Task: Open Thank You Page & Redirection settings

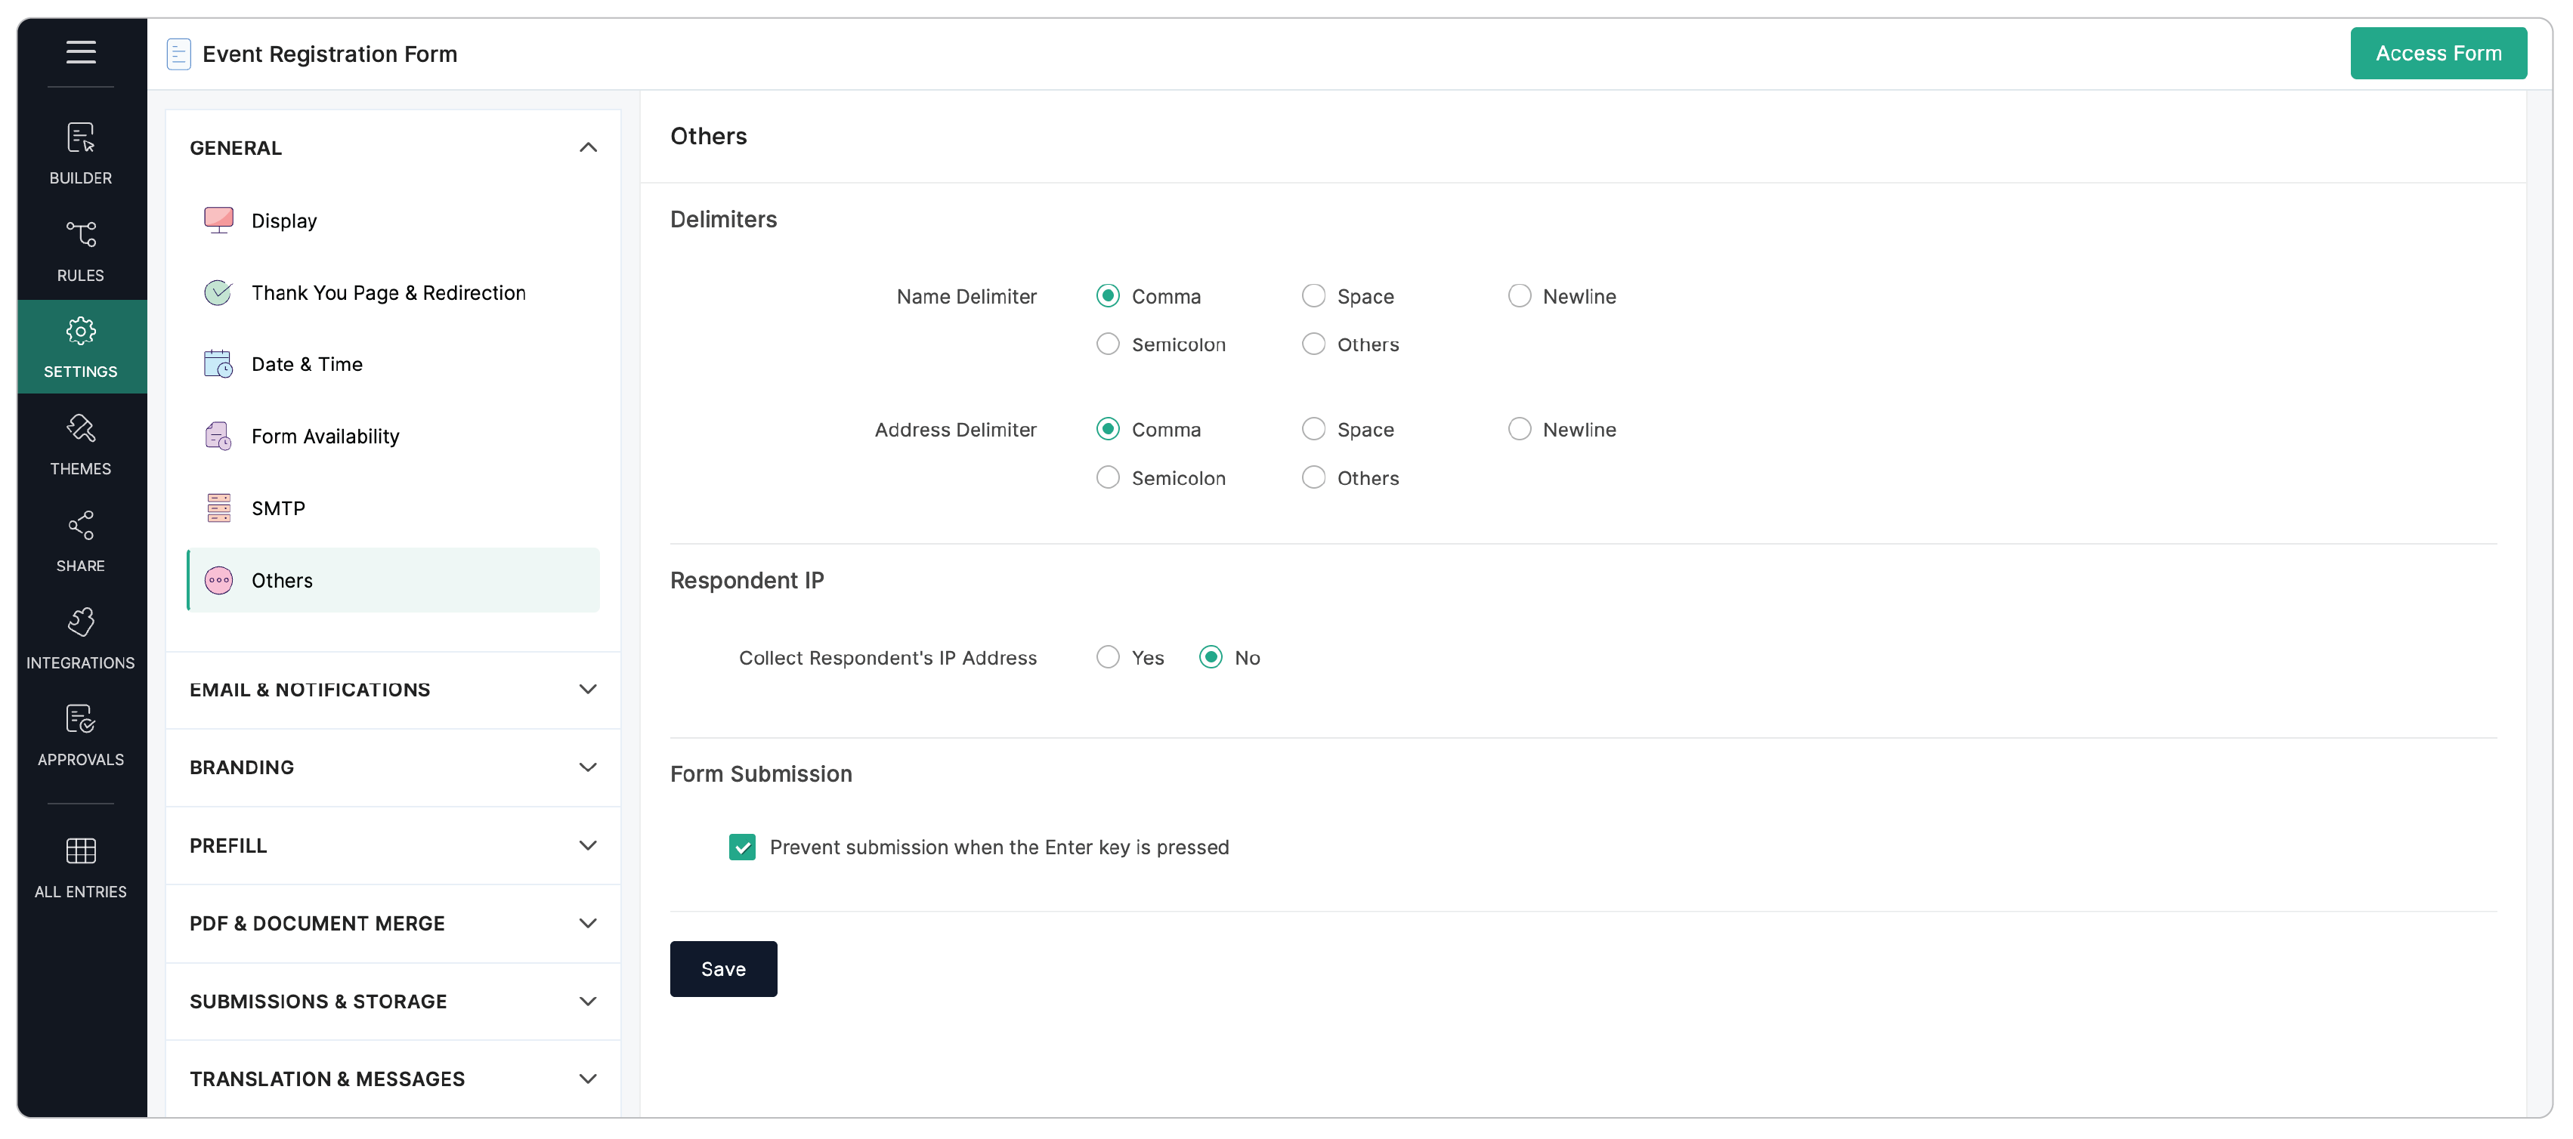Action: (x=388, y=292)
